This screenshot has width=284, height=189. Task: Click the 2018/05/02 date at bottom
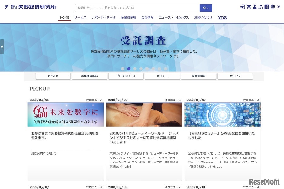coord(118,187)
